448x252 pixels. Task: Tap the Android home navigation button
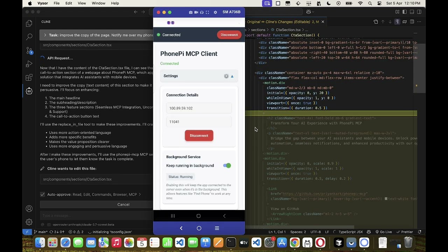[x=198, y=216]
